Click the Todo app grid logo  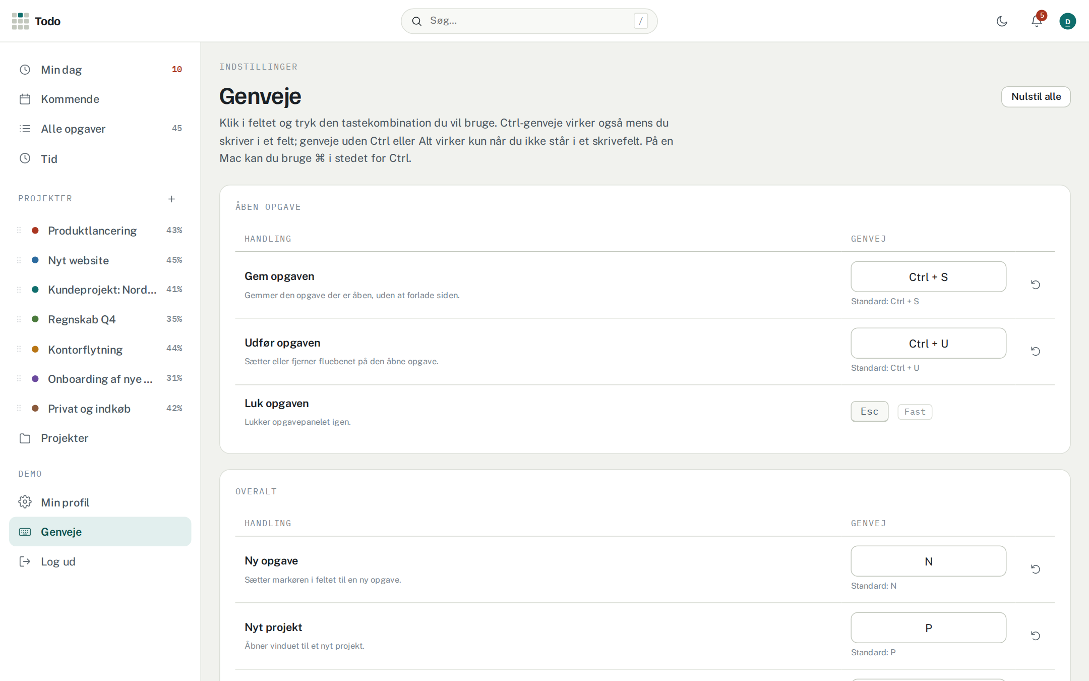(20, 21)
